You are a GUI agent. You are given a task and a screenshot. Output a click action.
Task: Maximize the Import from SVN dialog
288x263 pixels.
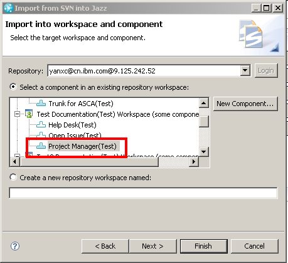(x=267, y=8)
